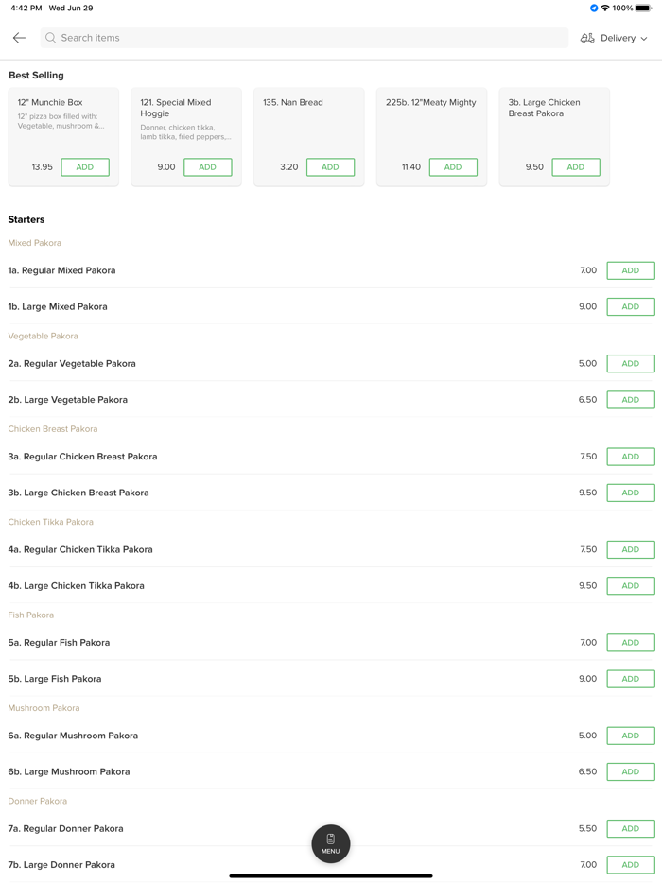
Task: Select the Starters section heading
Action: 26,219
